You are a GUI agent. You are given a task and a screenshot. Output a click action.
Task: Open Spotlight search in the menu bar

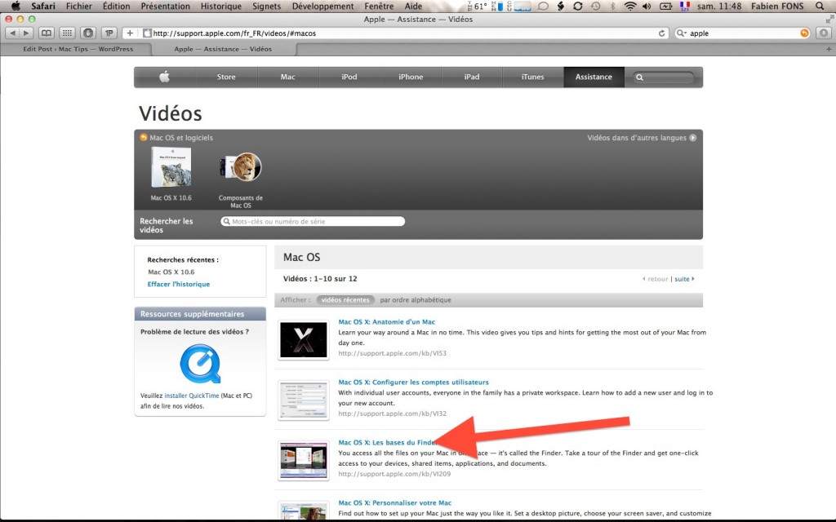pyautogui.click(x=820, y=7)
